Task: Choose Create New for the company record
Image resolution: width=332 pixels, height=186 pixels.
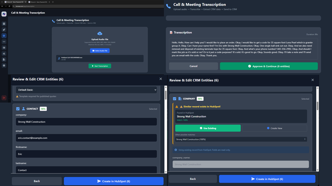Action: 274,128
